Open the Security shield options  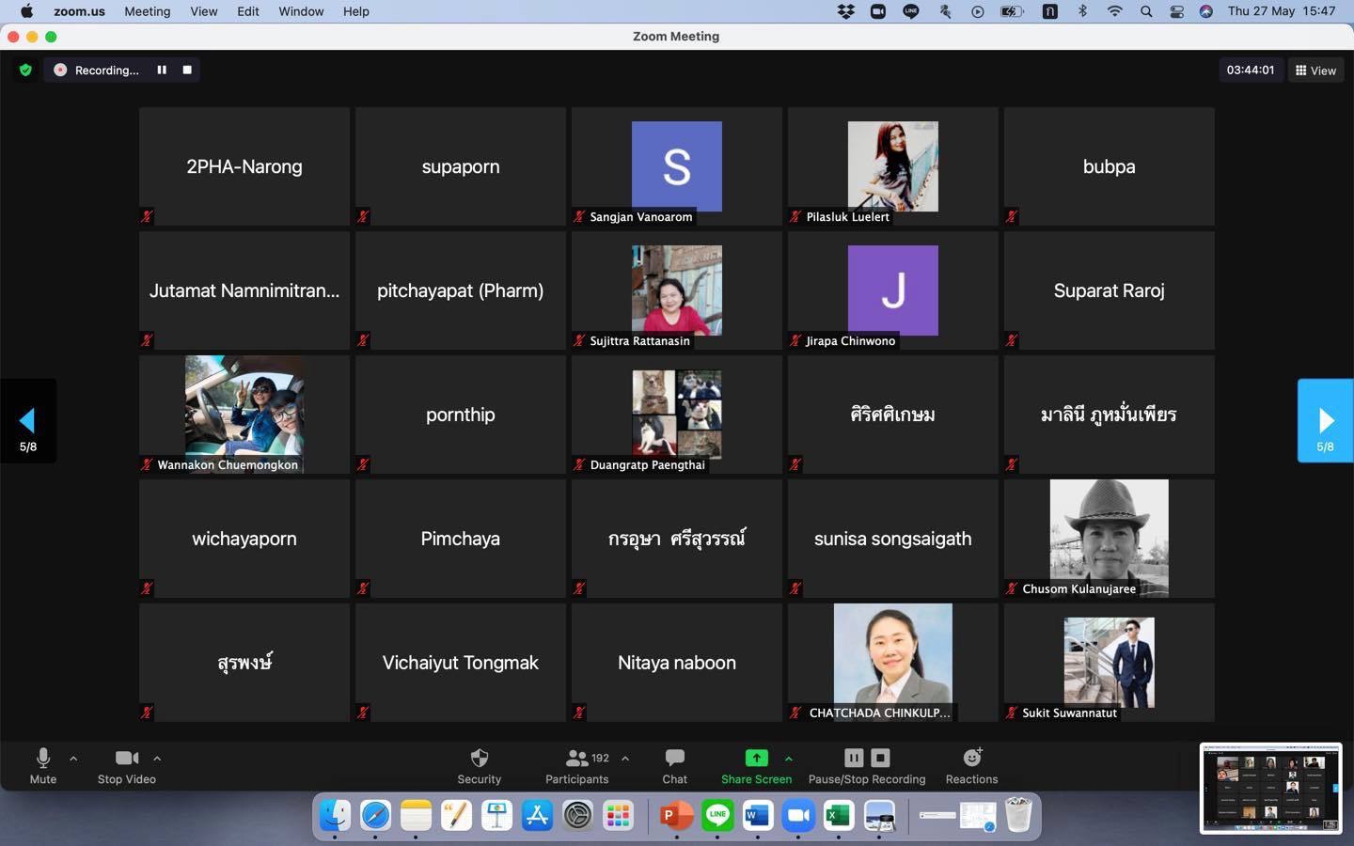point(479,765)
